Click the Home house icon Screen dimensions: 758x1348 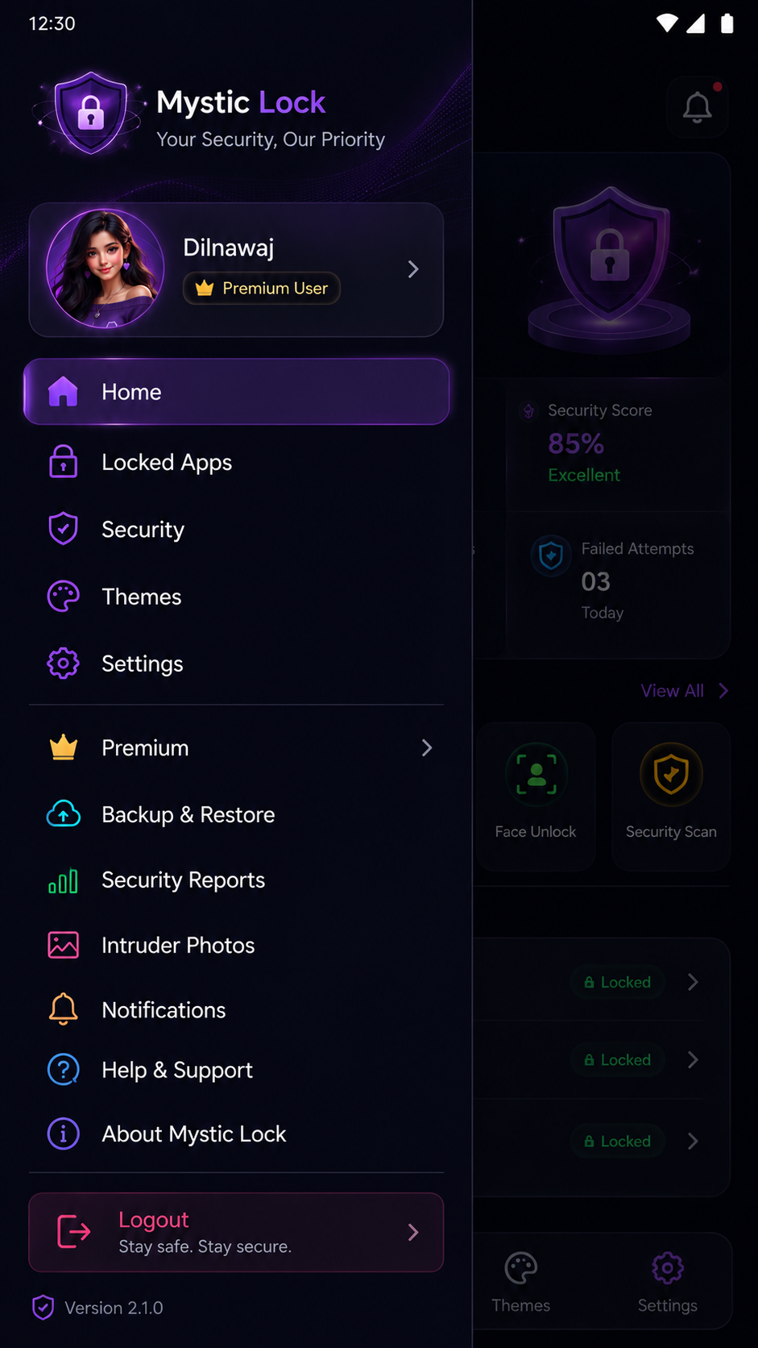63,392
